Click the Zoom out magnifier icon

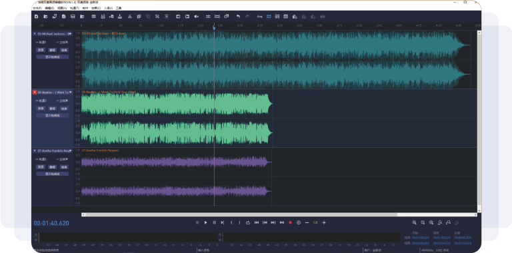point(423,222)
